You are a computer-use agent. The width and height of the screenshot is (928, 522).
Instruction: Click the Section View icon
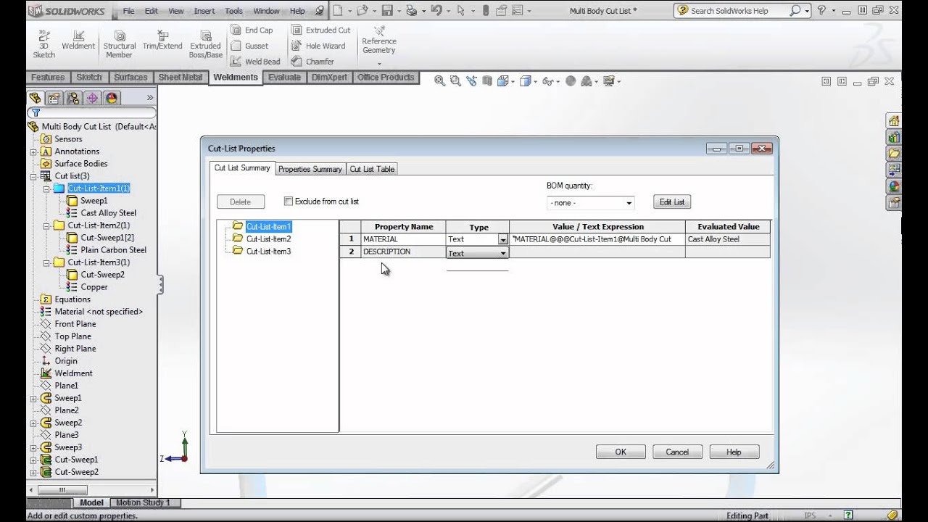click(x=487, y=81)
